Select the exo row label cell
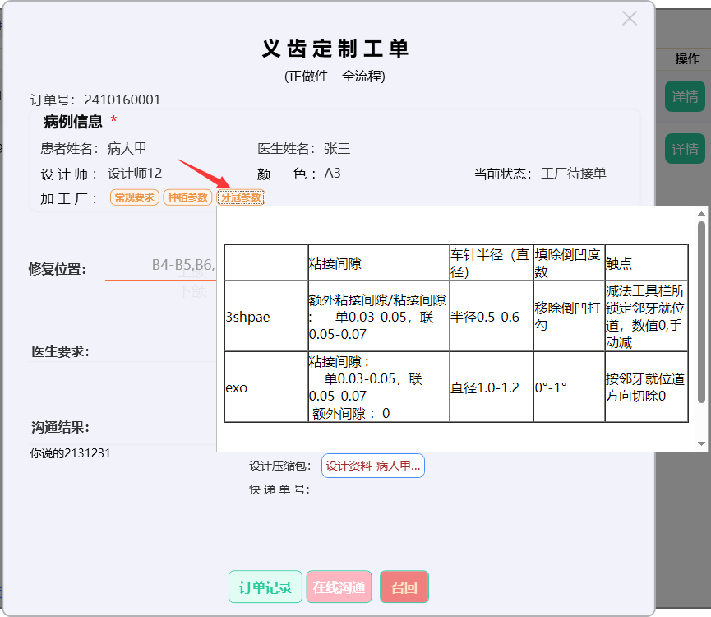Viewport: 711px width, 617px height. 265,387
